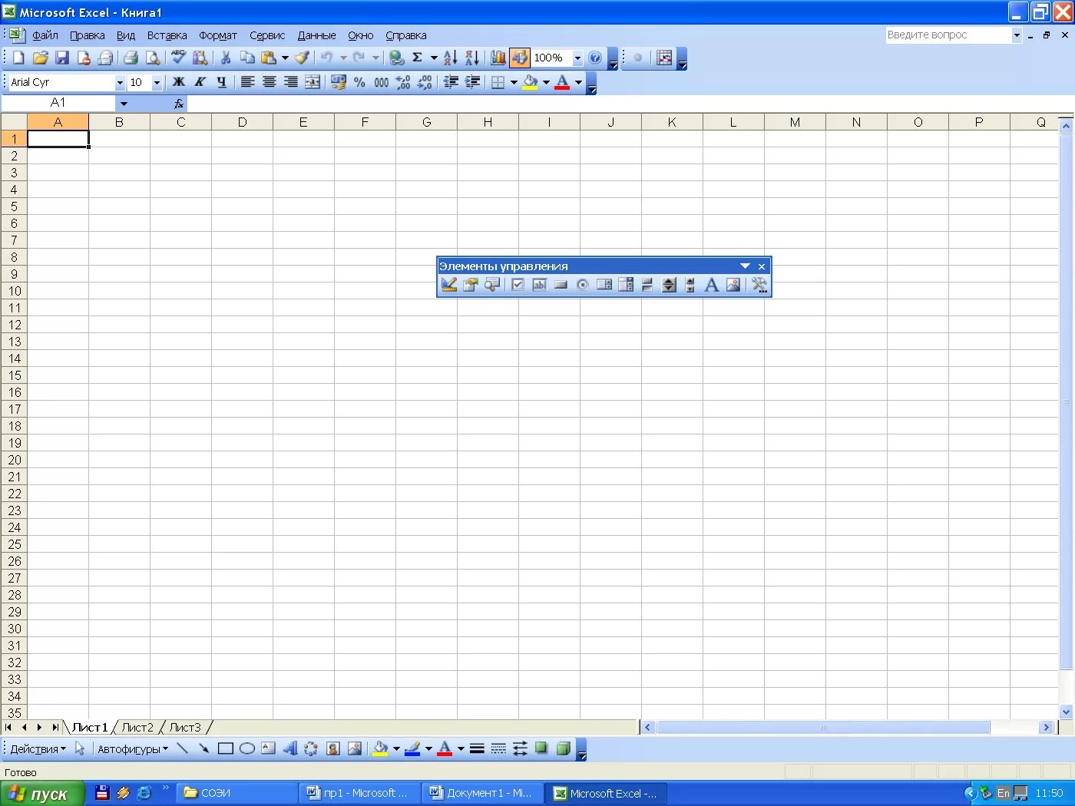Open Print Preview
Image resolution: width=1075 pixels, height=806 pixels.
click(153, 58)
